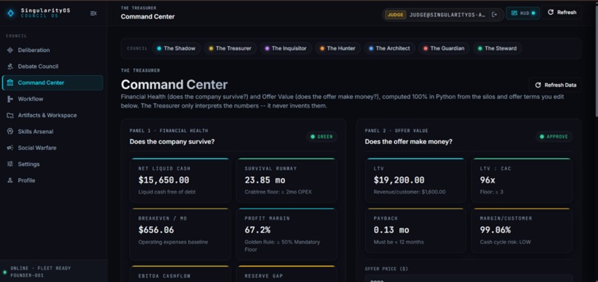The width and height of the screenshot is (598, 282).
Task: Open Skills Arsenal page
Action: click(x=53, y=131)
